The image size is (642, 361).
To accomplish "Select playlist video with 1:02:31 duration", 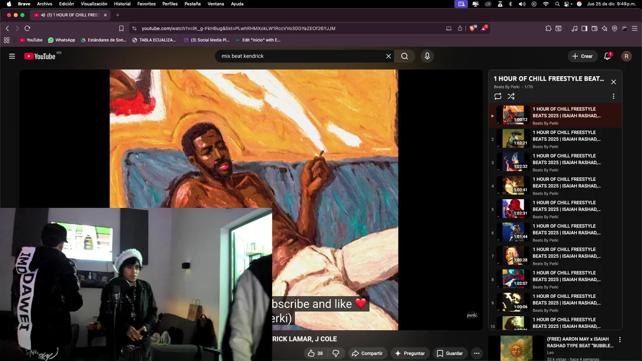I will tap(555, 209).
